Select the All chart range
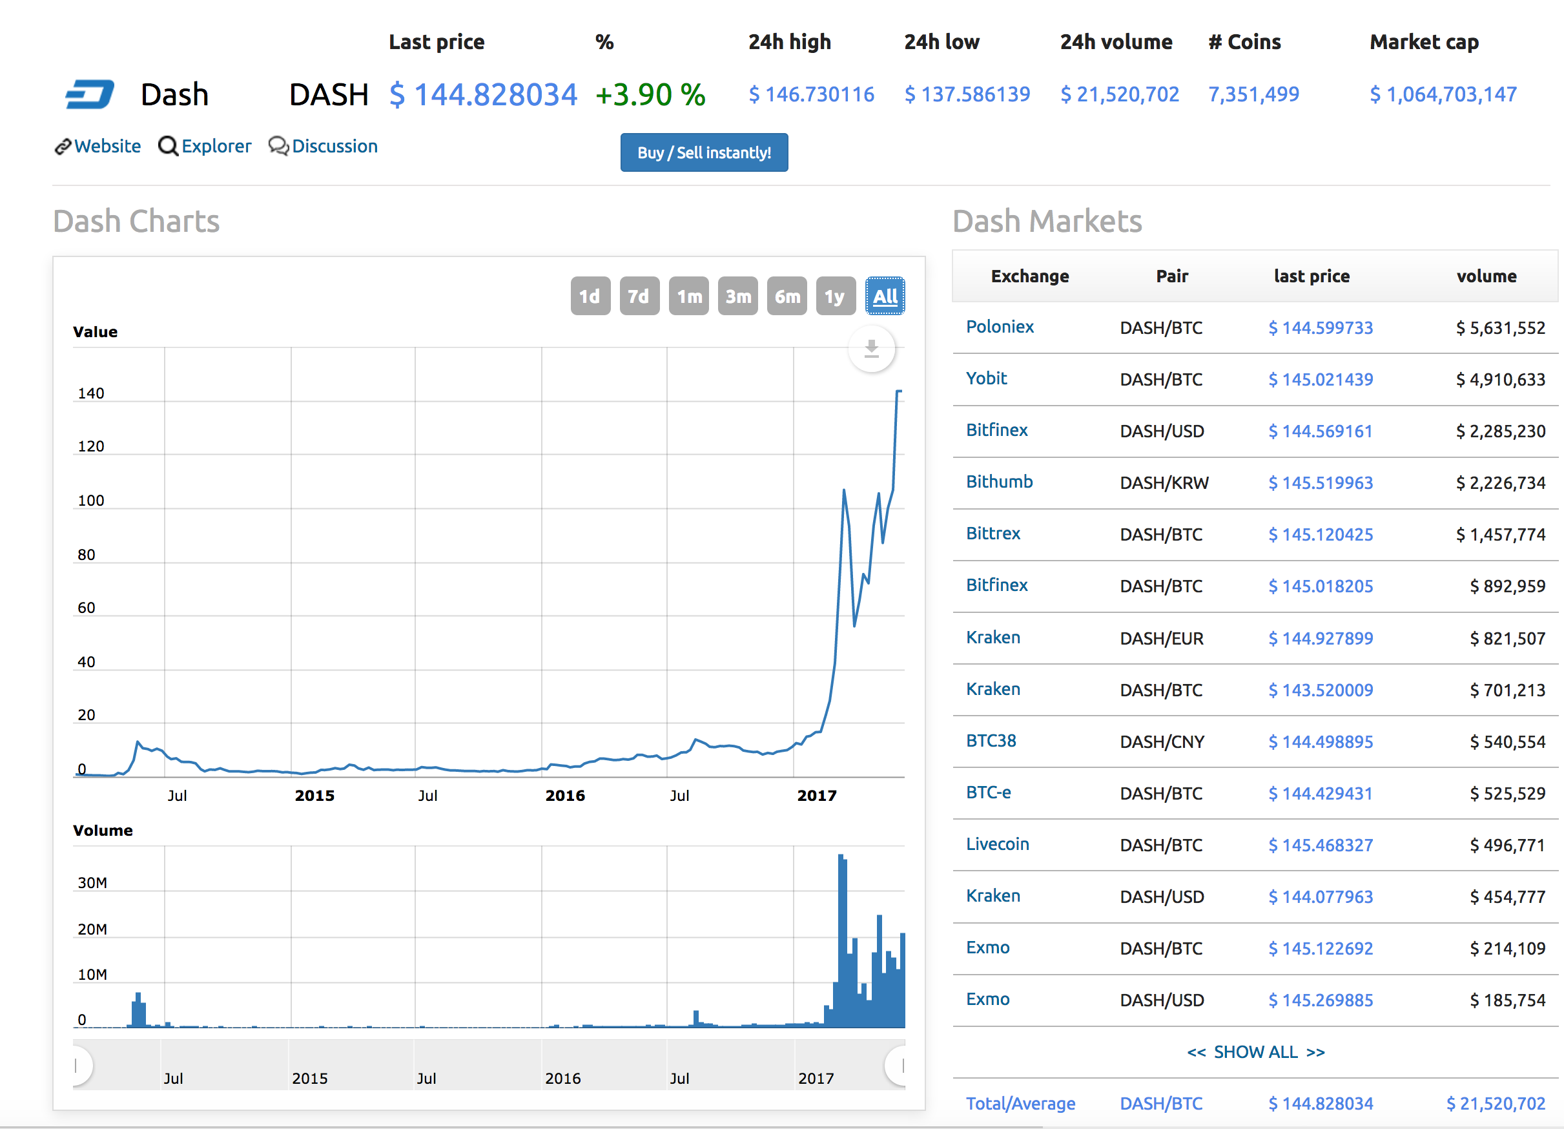The height and width of the screenshot is (1129, 1564). tap(885, 296)
